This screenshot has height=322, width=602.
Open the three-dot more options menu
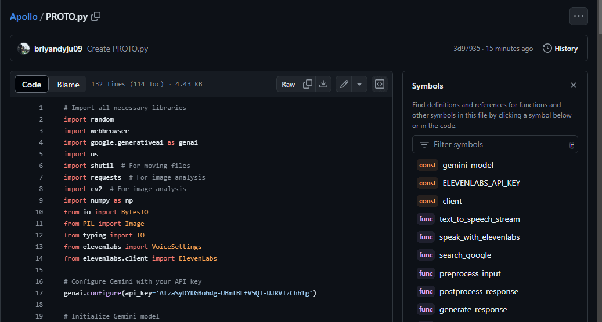578,16
